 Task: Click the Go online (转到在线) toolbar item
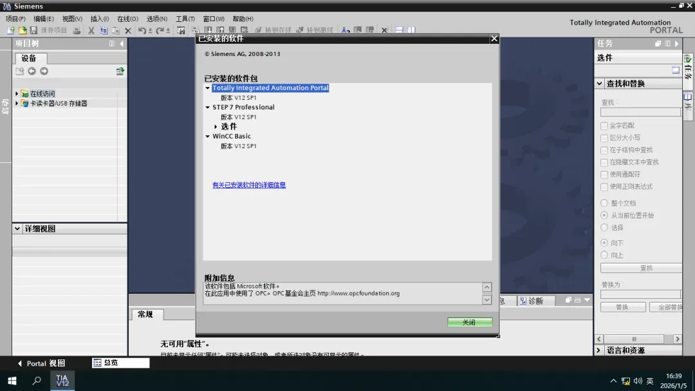tap(273, 30)
